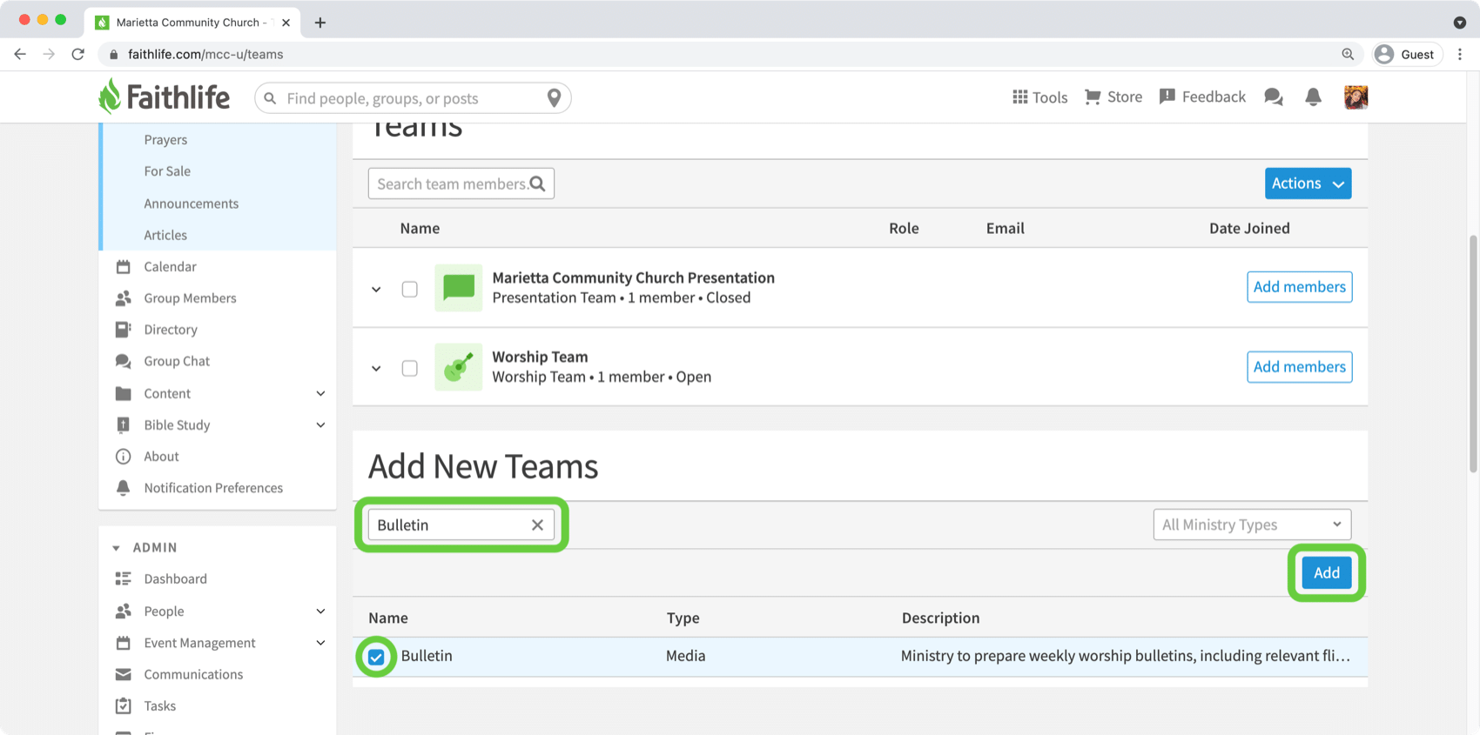Screen dimensions: 1480x735
Task: Open the Tools grid menu
Action: [1039, 97]
